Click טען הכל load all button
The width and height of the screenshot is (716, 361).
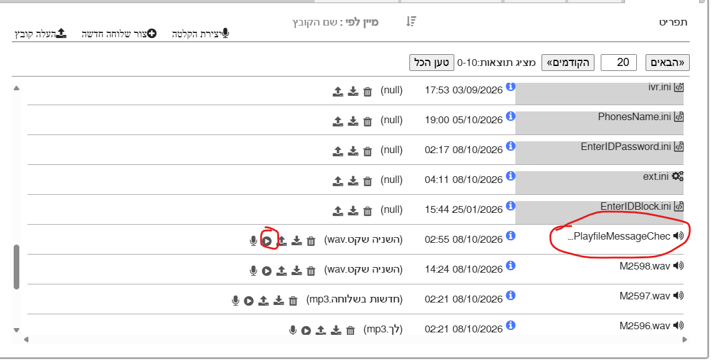tap(431, 62)
